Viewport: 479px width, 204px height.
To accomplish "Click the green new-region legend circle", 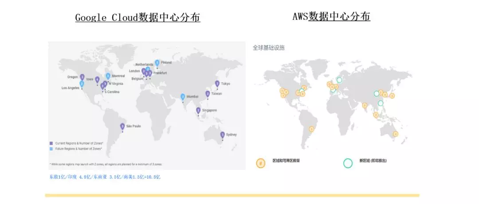I will point(348,163).
